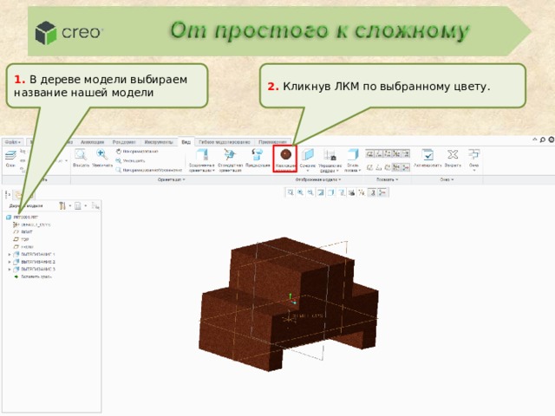
Task: Open dropdown arrow next to tree settings icon
Action: click(69, 205)
